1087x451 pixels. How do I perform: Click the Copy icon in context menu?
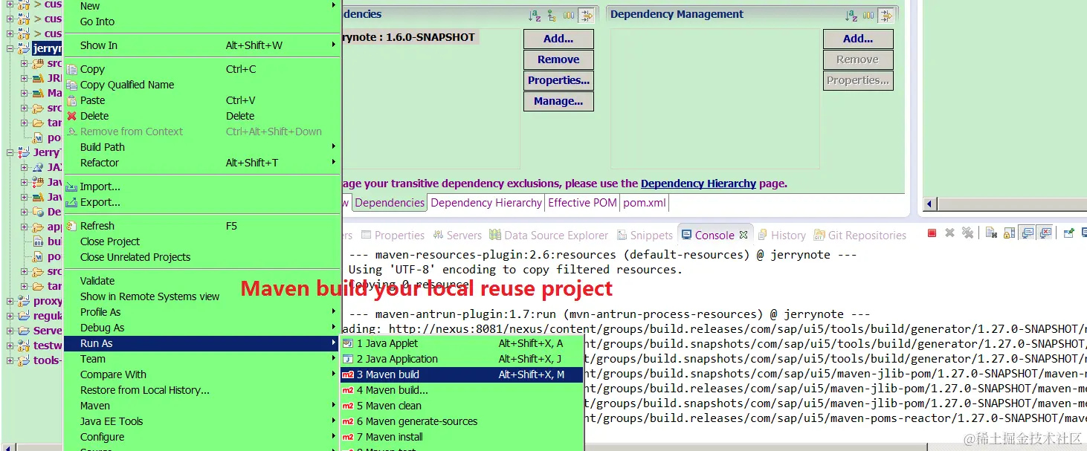point(71,69)
